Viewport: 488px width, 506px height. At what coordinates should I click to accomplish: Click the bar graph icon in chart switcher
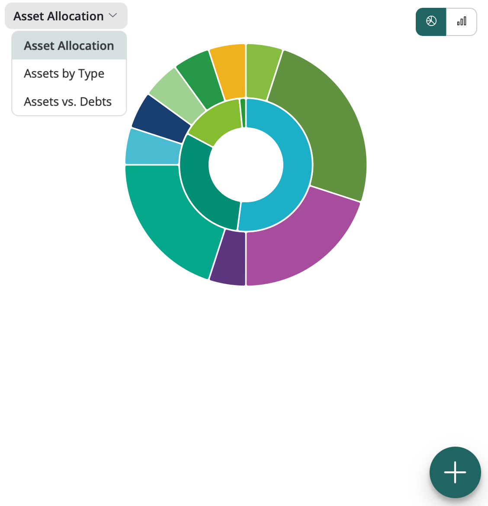pyautogui.click(x=462, y=22)
